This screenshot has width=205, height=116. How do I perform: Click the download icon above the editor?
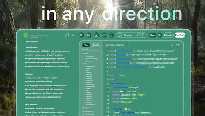pos(172,45)
